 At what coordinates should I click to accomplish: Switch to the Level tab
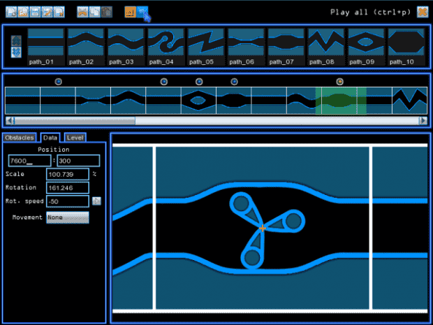point(75,138)
